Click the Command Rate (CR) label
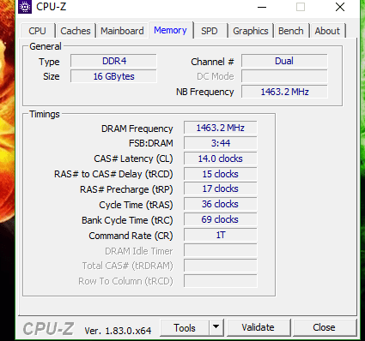 coord(131,236)
